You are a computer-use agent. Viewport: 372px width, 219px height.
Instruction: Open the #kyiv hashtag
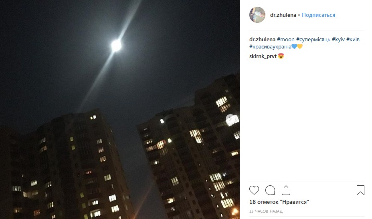coord(338,39)
